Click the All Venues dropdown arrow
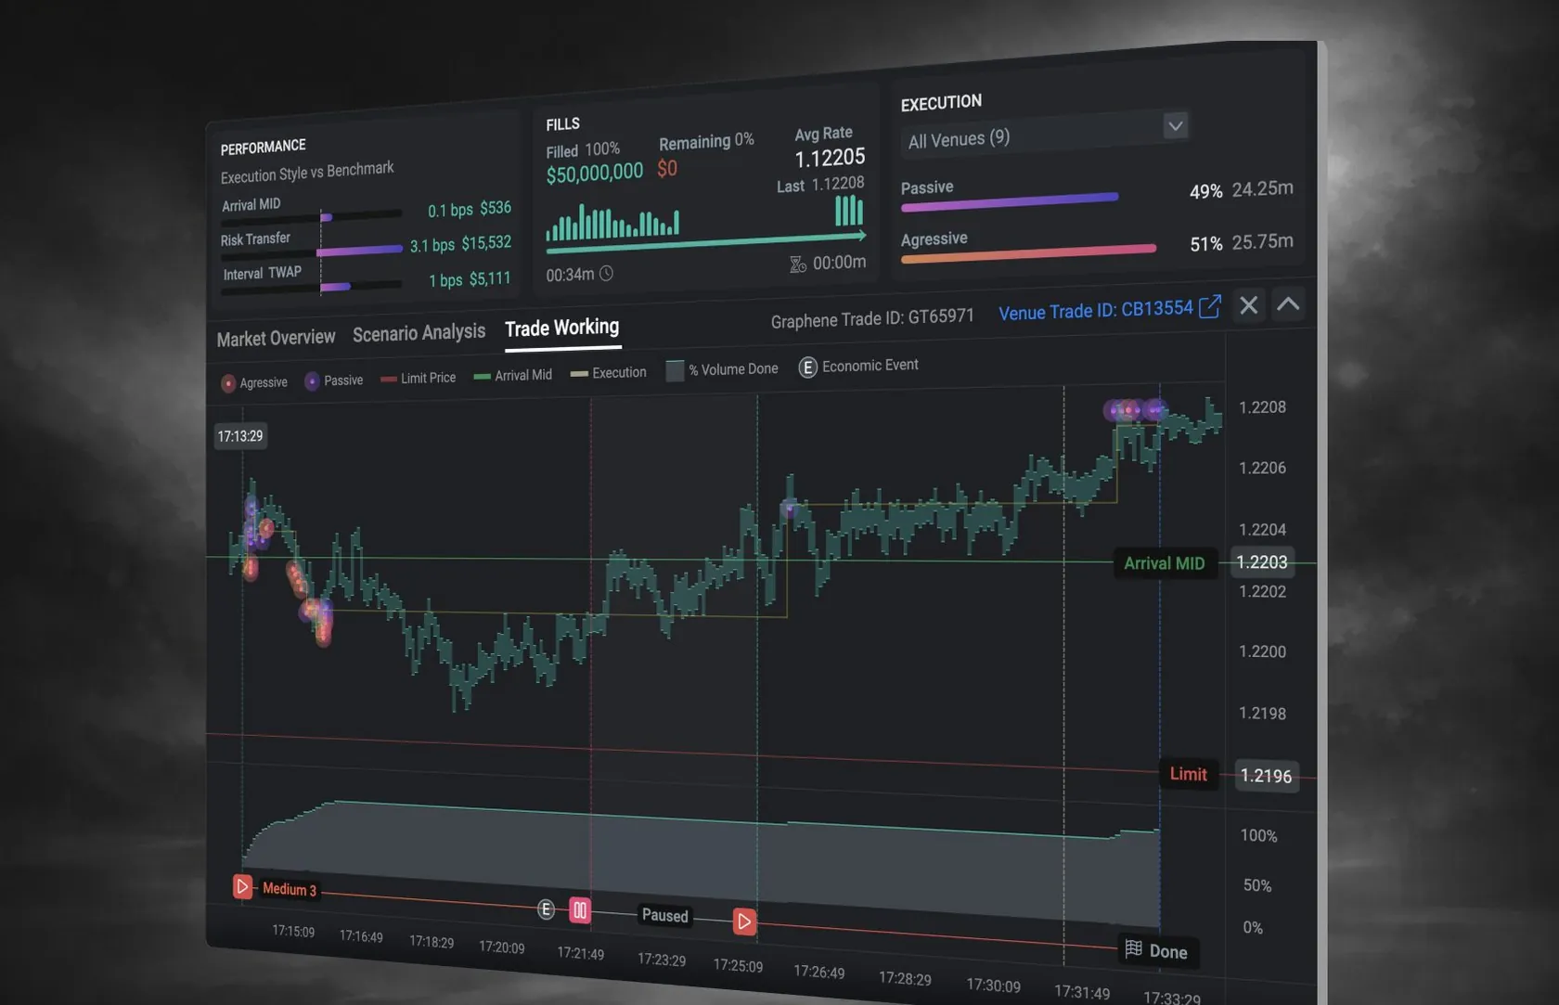The image size is (1559, 1005). click(1175, 125)
